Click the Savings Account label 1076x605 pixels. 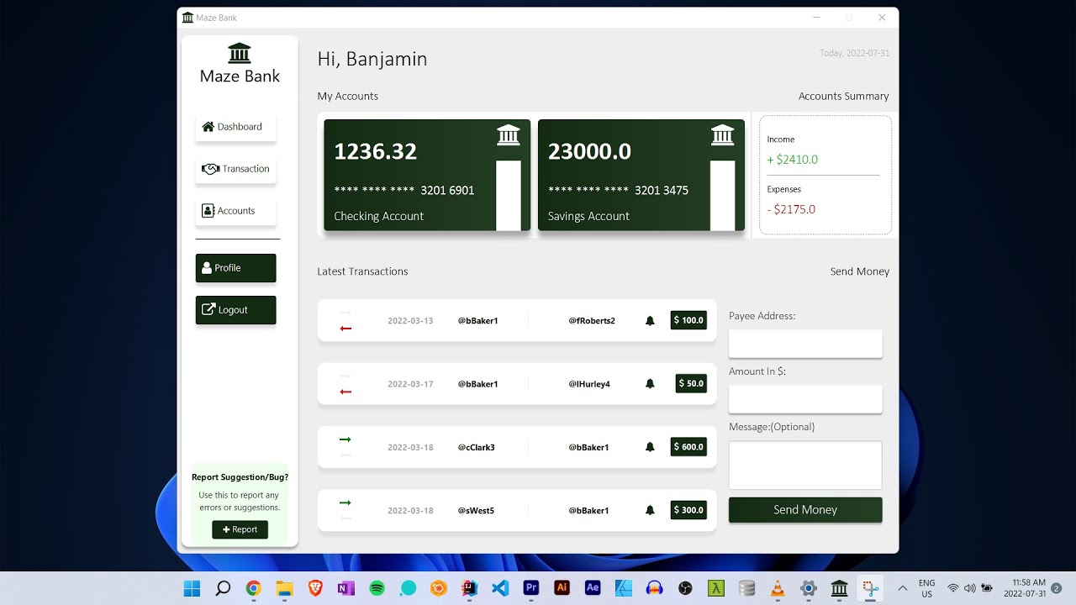(x=588, y=216)
